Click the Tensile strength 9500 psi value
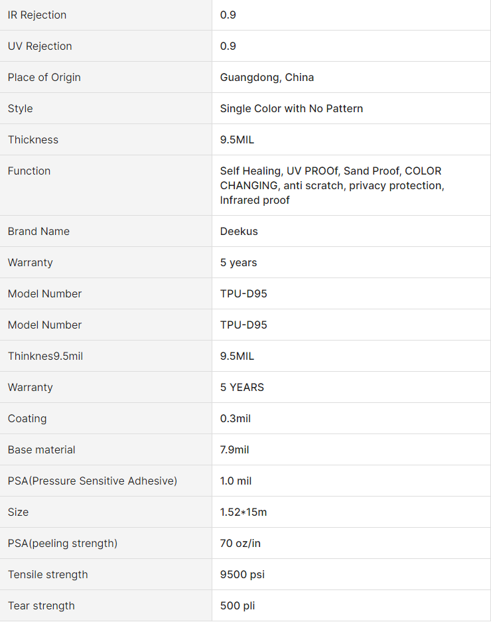The height and width of the screenshot is (622, 491). coord(242,574)
